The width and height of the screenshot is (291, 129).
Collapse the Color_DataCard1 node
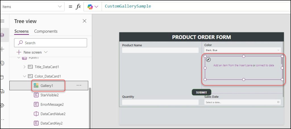tap(24, 76)
